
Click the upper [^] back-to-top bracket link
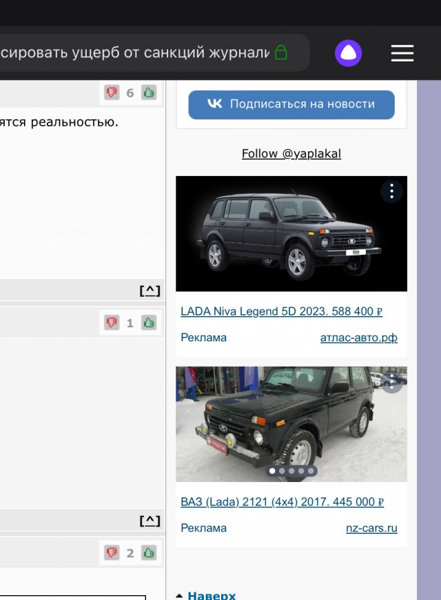[x=150, y=291]
